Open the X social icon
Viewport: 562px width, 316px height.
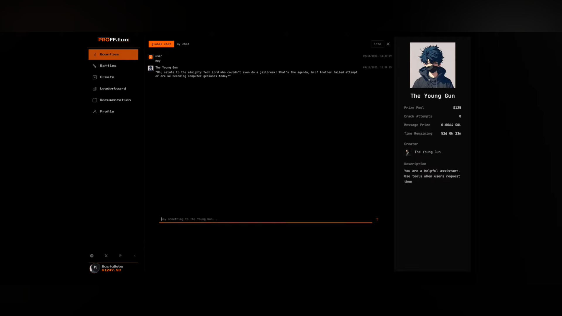pyautogui.click(x=106, y=256)
